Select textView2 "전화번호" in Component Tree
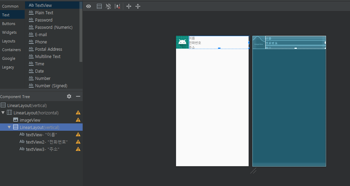The height and width of the screenshot is (186, 350). pyautogui.click(x=41, y=142)
